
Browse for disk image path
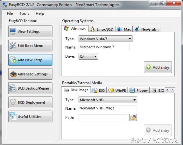pyautogui.click(x=133, y=118)
